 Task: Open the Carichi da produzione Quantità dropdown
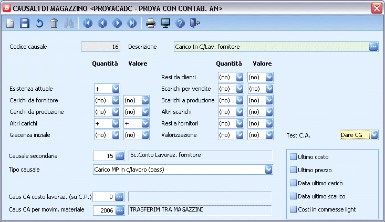(x=116, y=112)
